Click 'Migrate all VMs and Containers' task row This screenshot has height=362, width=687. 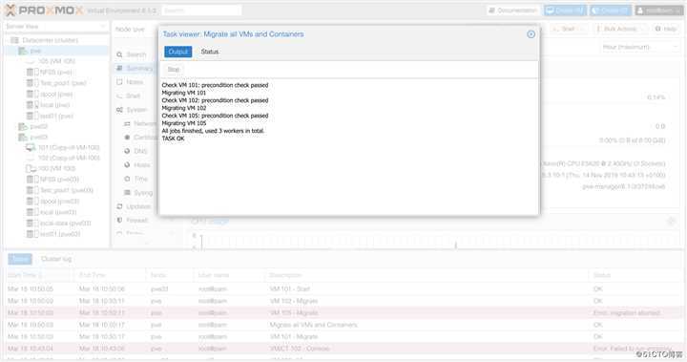click(x=343, y=325)
